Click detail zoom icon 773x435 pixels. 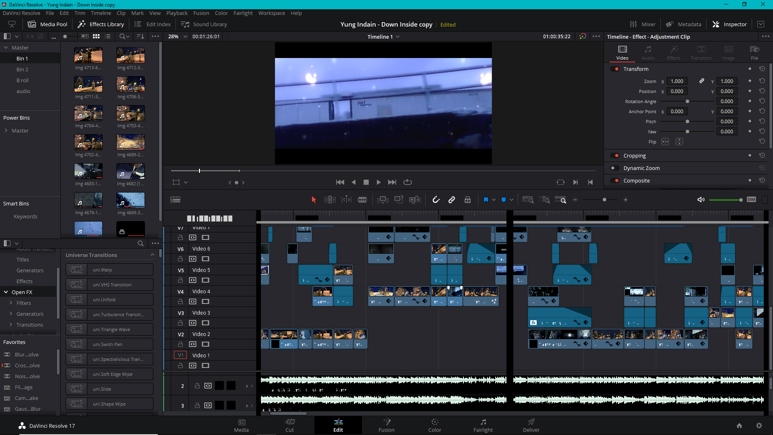tap(544, 200)
